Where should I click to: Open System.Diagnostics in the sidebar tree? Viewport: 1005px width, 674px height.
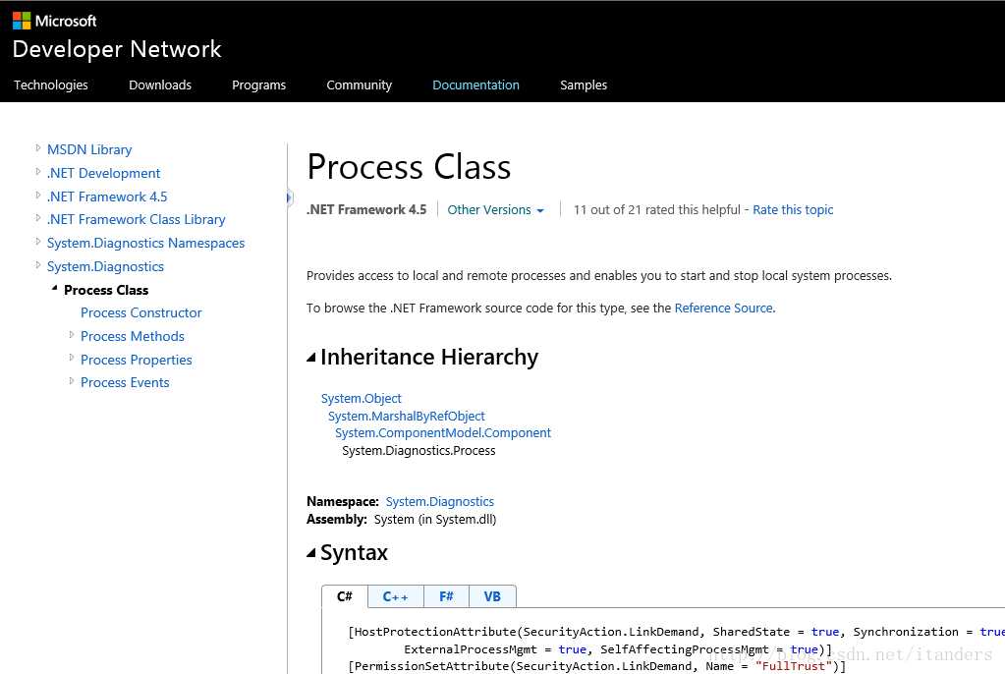click(105, 266)
